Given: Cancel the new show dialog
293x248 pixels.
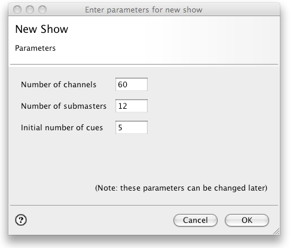Looking at the screenshot, I should 196,220.
